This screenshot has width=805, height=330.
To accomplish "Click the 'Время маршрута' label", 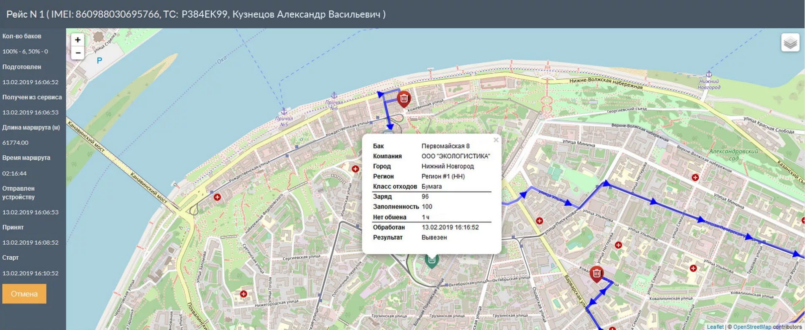I will coord(26,158).
